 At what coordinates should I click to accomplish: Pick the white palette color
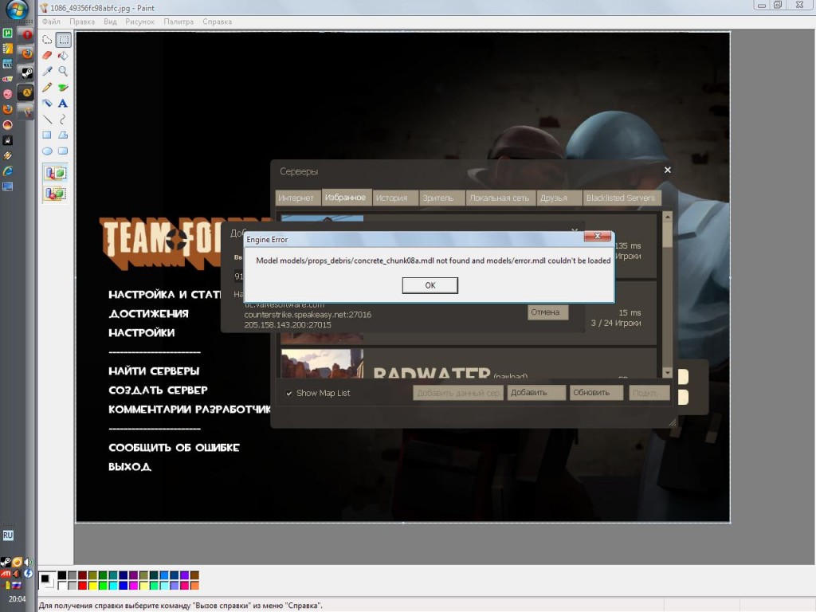[62, 586]
